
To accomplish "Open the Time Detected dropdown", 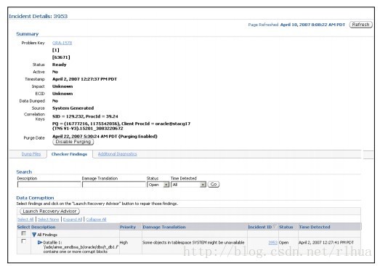I will [x=188, y=185].
